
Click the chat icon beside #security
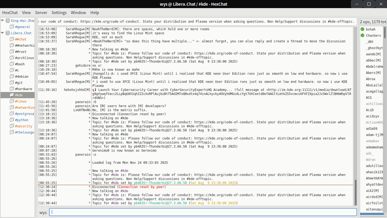click(12, 126)
